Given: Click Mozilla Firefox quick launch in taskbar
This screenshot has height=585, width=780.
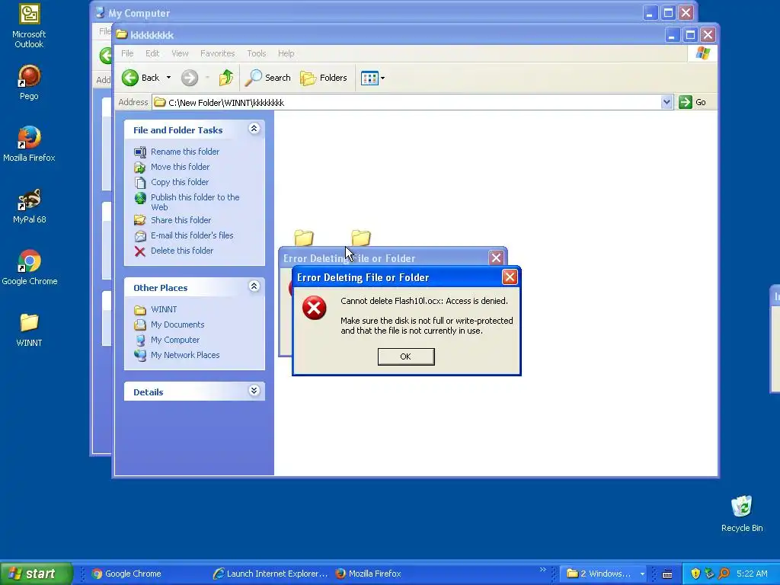Looking at the screenshot, I should point(368,574).
